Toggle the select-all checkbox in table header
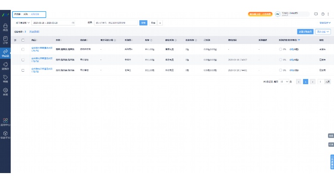Viewport: 334px width, 183px height. 23,40
